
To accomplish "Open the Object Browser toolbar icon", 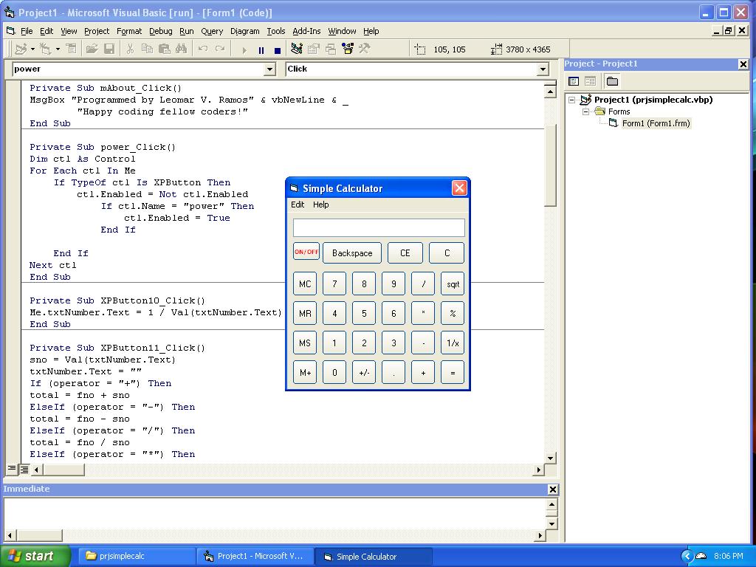I will (x=347, y=49).
